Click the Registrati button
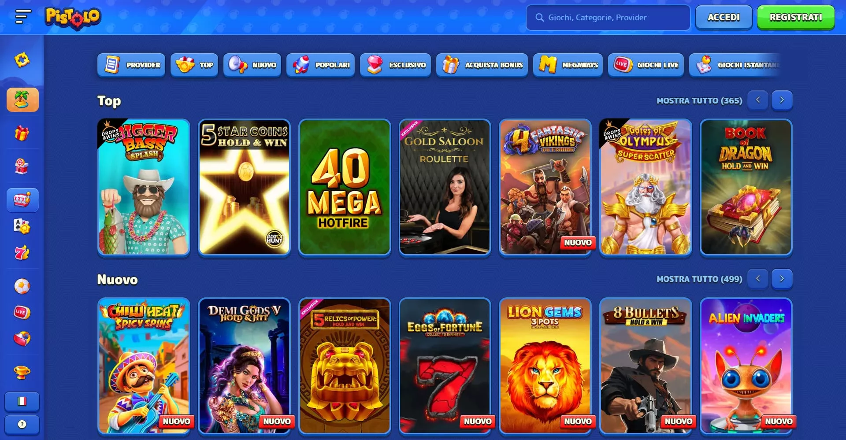 tap(796, 17)
